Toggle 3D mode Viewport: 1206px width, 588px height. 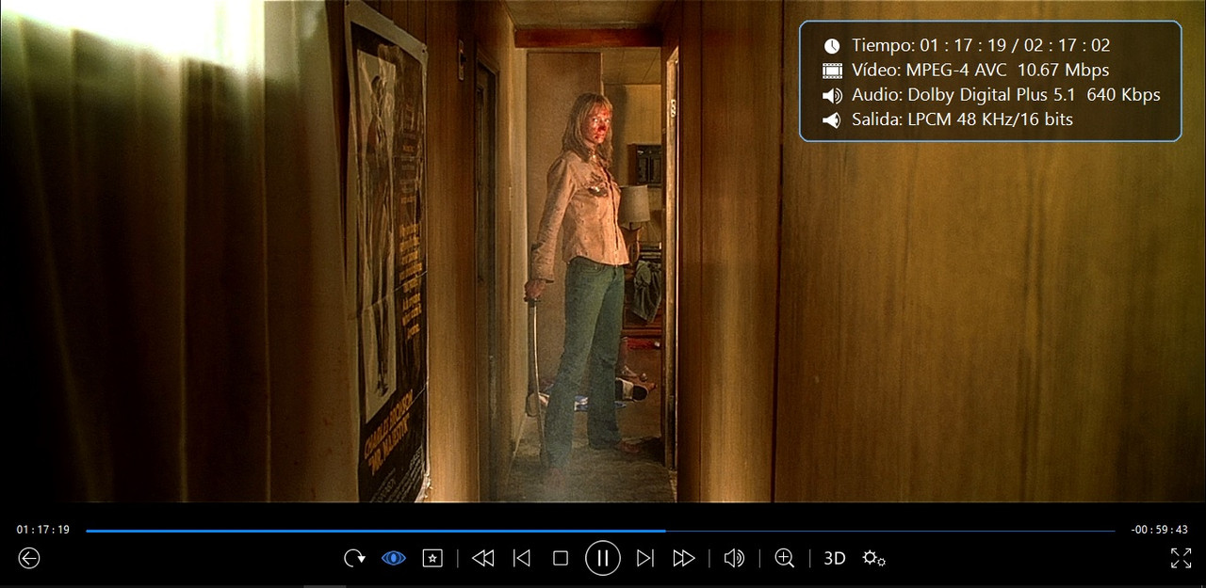click(x=835, y=558)
